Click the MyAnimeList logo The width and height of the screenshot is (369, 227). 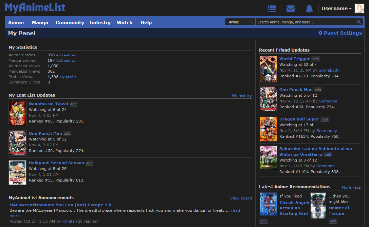click(x=35, y=8)
